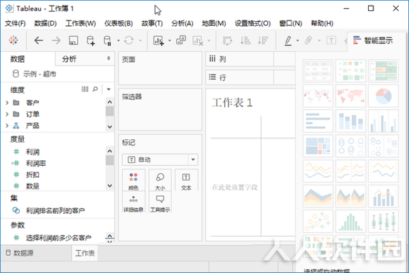
Task: Select the scatter plot in Show Me
Action: pyautogui.click(x=318, y=221)
